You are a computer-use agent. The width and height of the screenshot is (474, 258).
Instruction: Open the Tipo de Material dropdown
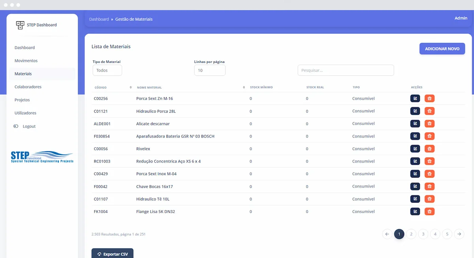click(x=107, y=70)
